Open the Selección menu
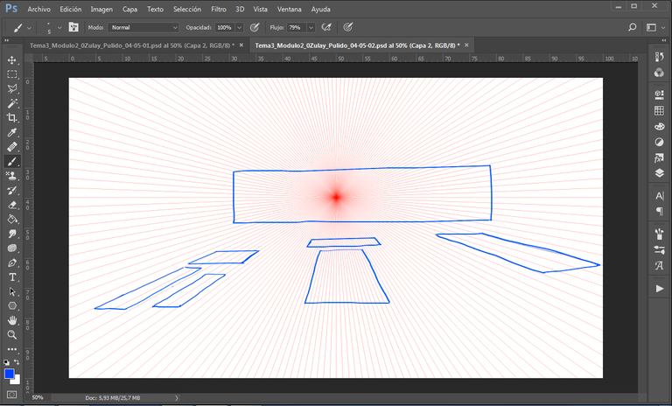 pos(187,9)
